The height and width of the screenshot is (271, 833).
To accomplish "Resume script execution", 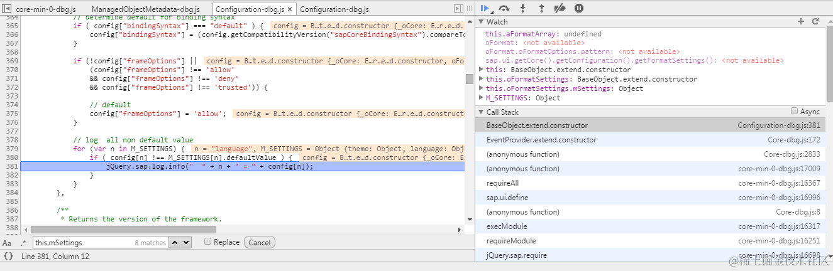I will (x=485, y=8).
